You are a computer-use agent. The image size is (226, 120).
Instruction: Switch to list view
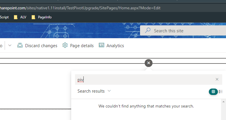tap(221, 92)
